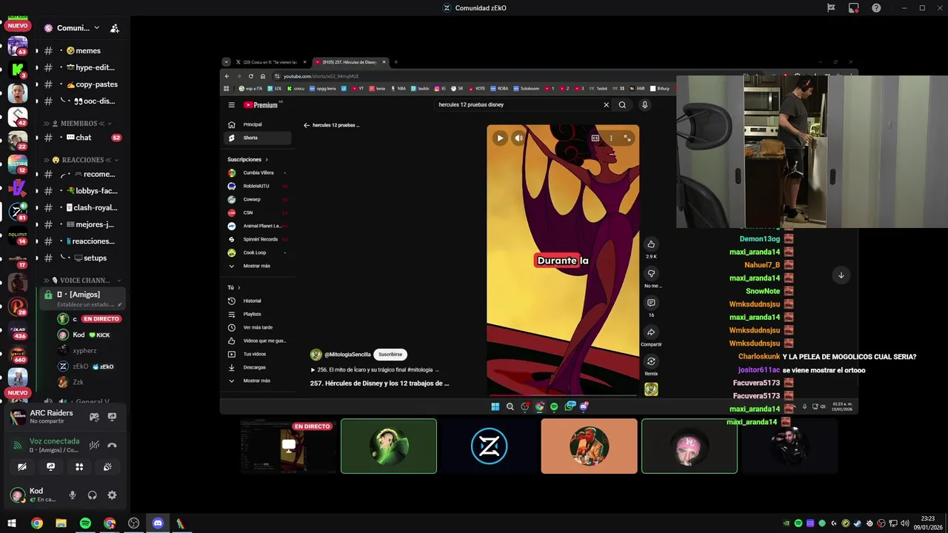Open Spotify from the taskbar

85,523
